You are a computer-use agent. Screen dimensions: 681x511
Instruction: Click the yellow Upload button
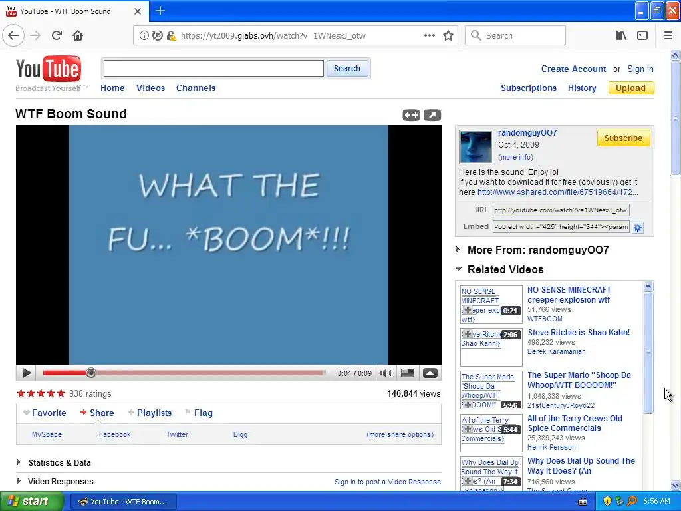click(630, 88)
